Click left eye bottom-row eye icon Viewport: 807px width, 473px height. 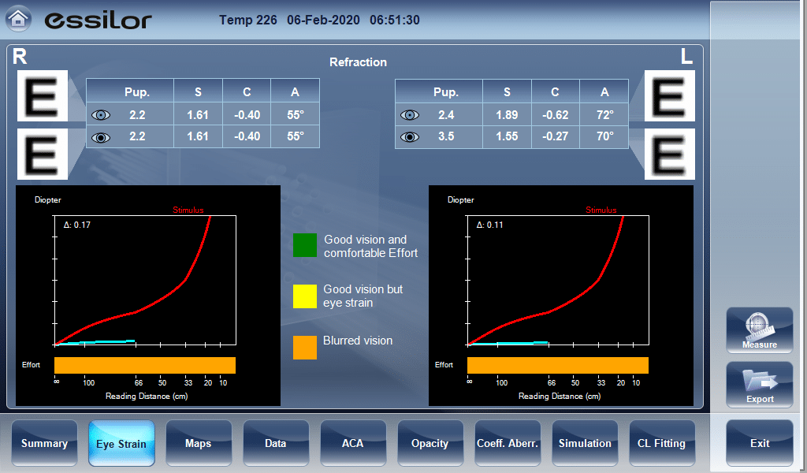tap(410, 137)
